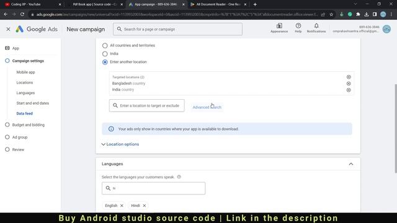The image size is (397, 223).
Task: Open Review step
Action: [18, 150]
